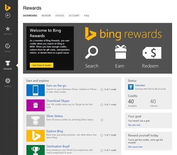The image size is (177, 155).
Task: Click the Welcome to Bing Rewards heading
Action: [x=45, y=33]
